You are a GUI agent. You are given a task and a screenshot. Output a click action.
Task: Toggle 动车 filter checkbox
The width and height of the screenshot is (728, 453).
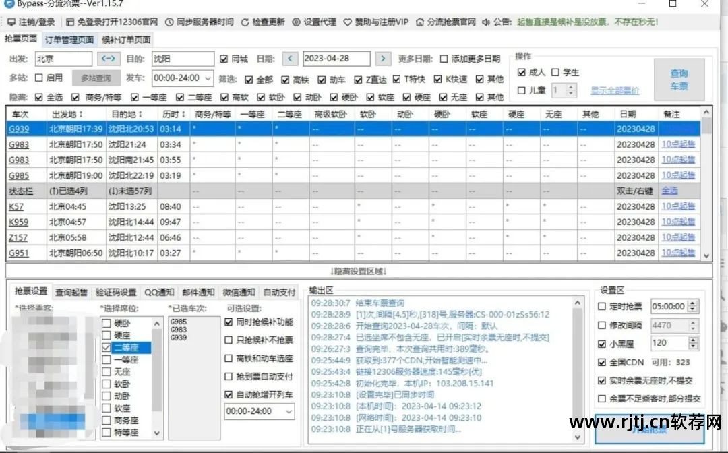pos(322,80)
